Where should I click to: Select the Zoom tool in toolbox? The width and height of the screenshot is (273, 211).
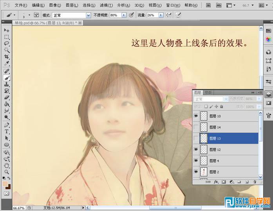[x=7, y=172]
